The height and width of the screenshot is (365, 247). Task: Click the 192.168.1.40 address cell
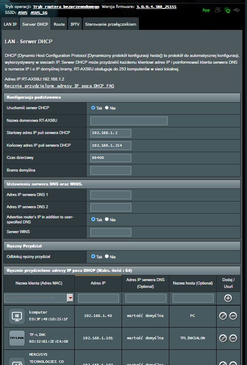pyautogui.click(x=98, y=316)
